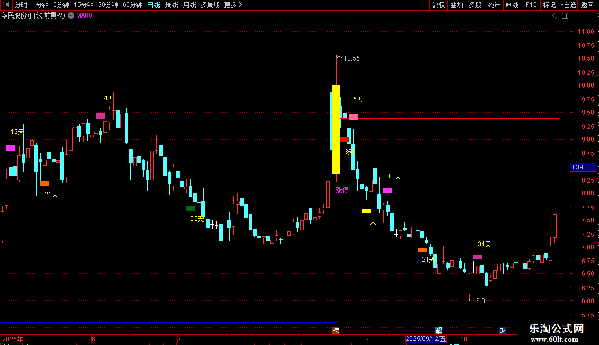Click the 2025年 year label on time axis
The height and width of the screenshot is (345, 599).
13,339
